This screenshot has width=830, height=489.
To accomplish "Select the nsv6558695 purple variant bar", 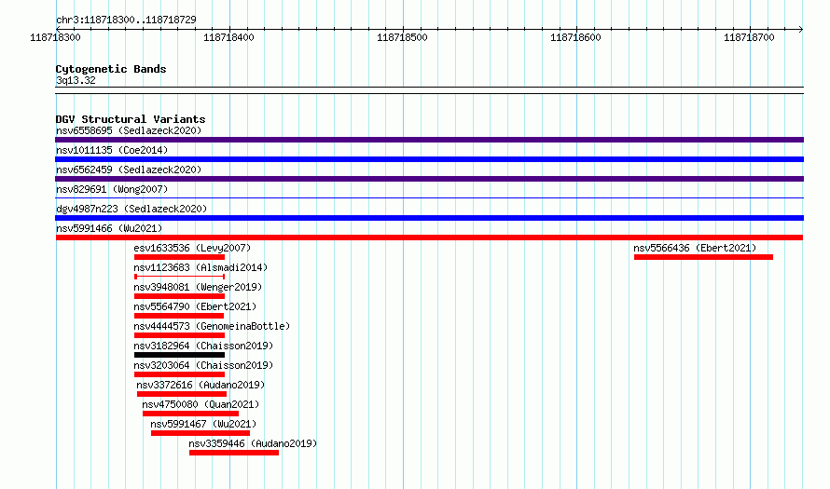I will 429,140.
